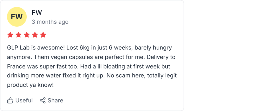Image resolution: width=276 pixels, height=111 pixels.
Task: Open the yellow FW avatar circle
Action: [17, 17]
